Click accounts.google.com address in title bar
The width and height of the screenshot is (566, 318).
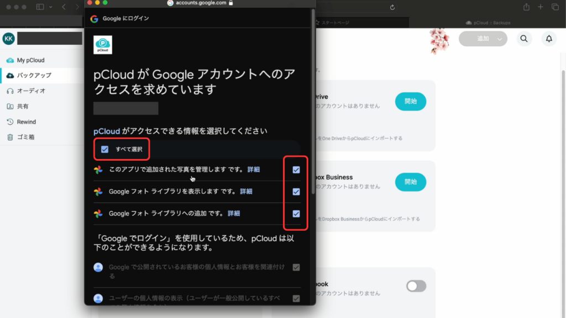click(x=201, y=3)
